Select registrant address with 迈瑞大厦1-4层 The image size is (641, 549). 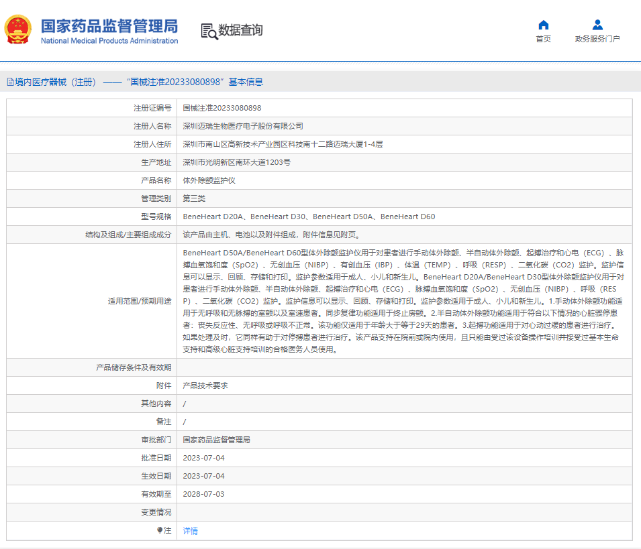pos(283,144)
